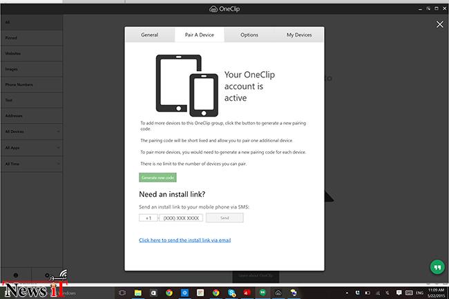Show hidden system tray icons
Screen dimensions: 449x299
347,293
